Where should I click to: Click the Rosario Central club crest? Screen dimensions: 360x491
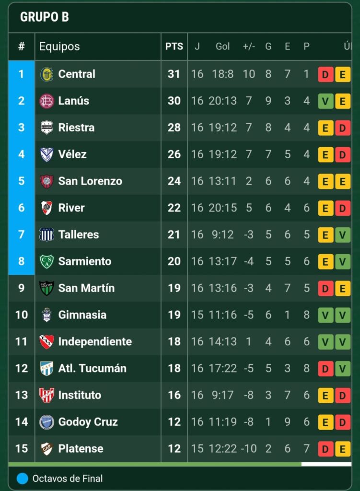tap(46, 74)
